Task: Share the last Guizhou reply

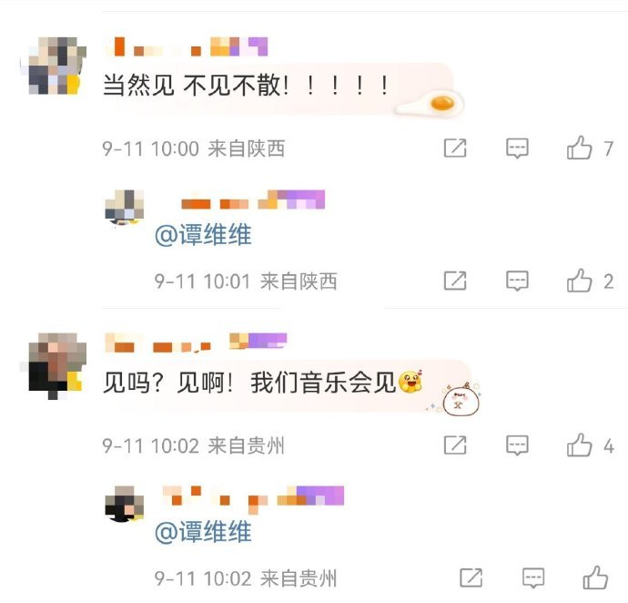Action: tap(471, 577)
